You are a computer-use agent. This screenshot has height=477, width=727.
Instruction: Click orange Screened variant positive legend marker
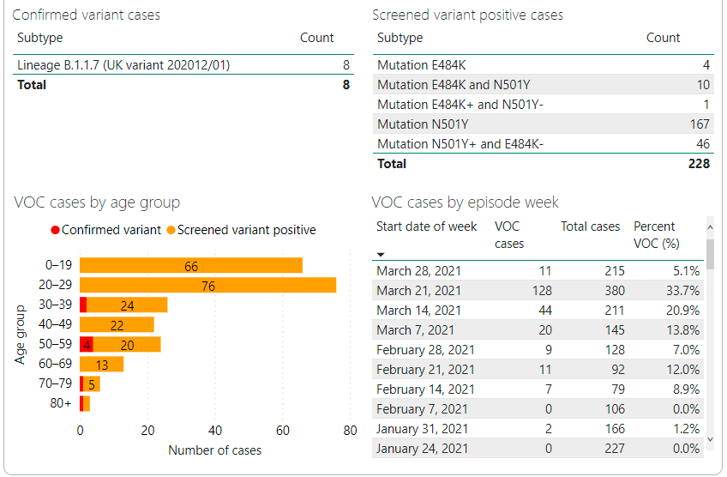171,230
